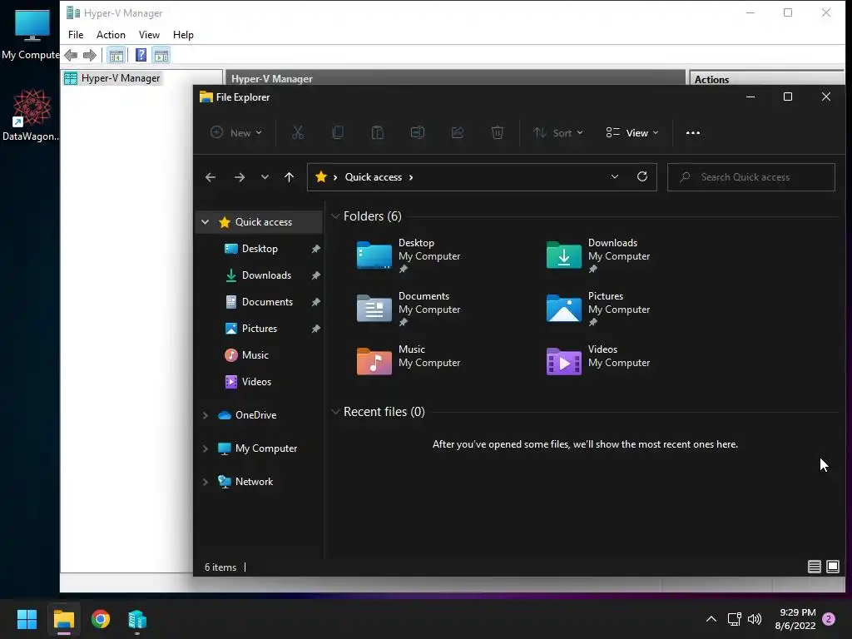Open the recent locations dropdown arrow
Screen dimensions: 852x639
[265, 177]
